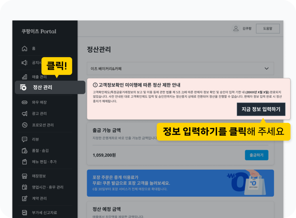Image resolution: width=296 pixels, height=218 pixels.
Task: Click the blue 출금하기 button
Action: [257, 155]
